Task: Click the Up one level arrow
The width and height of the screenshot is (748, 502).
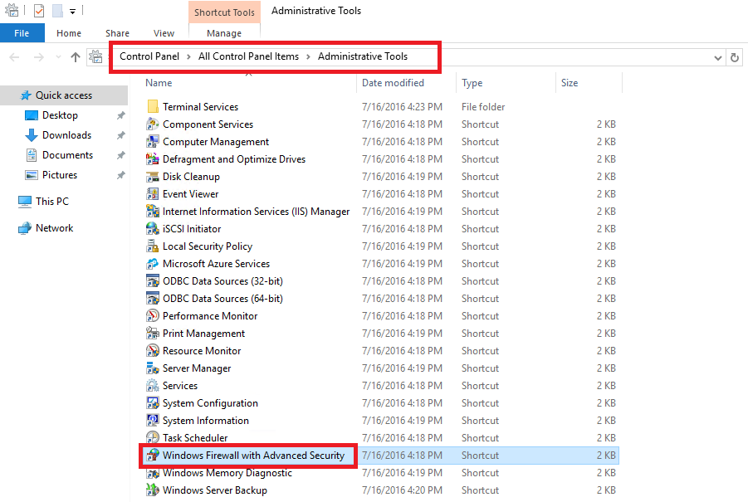Action: tap(76, 57)
